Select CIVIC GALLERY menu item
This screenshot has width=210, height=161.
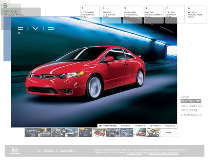point(191,101)
